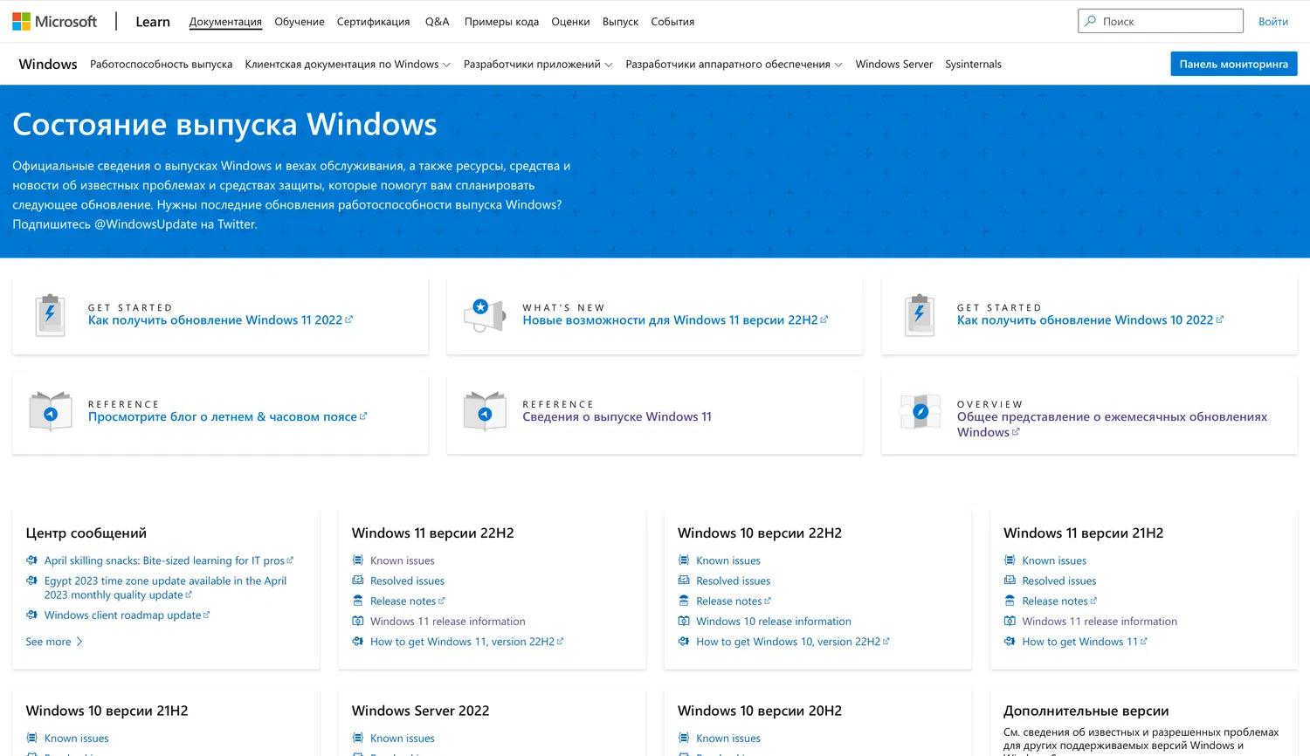Open Примеры кода in top navigation
Screen dimensions: 1310x756
(501, 22)
